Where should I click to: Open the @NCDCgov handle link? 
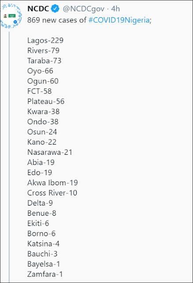point(83,9)
